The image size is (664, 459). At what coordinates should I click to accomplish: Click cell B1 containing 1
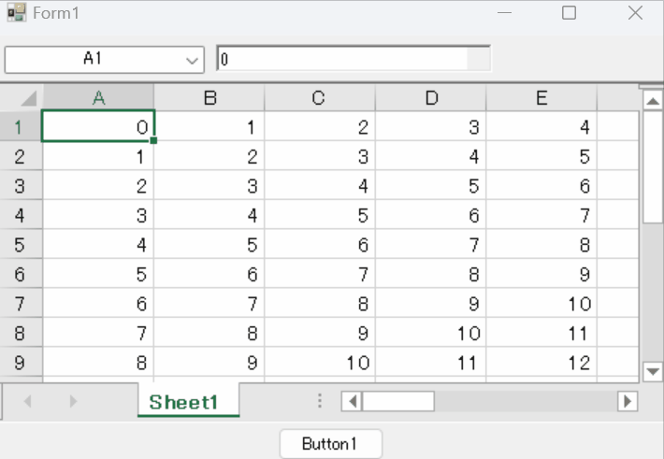[x=209, y=126]
